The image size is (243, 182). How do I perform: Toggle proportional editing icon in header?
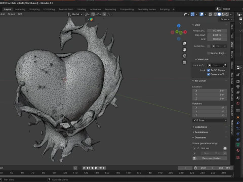[x=104, y=14]
